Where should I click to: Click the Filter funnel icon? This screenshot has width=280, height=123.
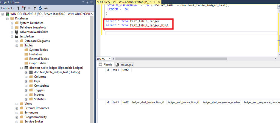35,8
